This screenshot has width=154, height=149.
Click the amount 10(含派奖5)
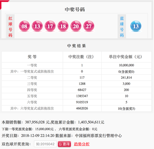pos(126,109)
